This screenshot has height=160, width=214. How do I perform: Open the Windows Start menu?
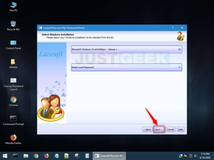tap(5, 156)
